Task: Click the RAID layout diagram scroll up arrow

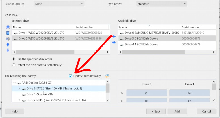Action: point(214,82)
